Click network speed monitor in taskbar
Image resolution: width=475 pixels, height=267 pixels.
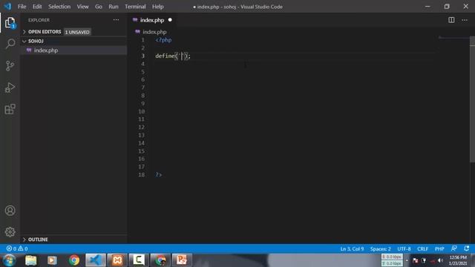tap(392, 260)
